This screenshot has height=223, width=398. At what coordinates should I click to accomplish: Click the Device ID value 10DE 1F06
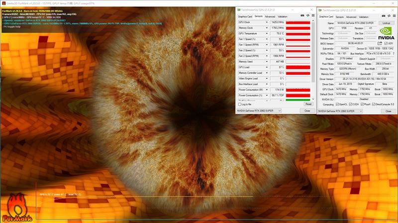coord(381,48)
